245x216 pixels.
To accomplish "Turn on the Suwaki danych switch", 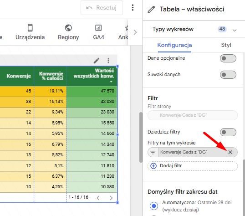I will pyautogui.click(x=228, y=75).
